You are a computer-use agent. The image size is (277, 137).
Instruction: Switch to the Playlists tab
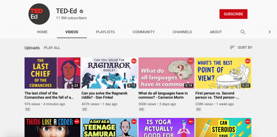pyautogui.click(x=105, y=32)
